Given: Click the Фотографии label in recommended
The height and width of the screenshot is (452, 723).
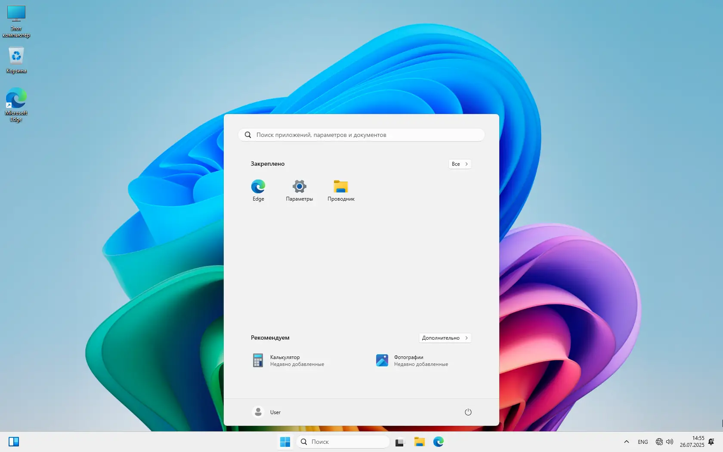Looking at the screenshot, I should coord(409,357).
